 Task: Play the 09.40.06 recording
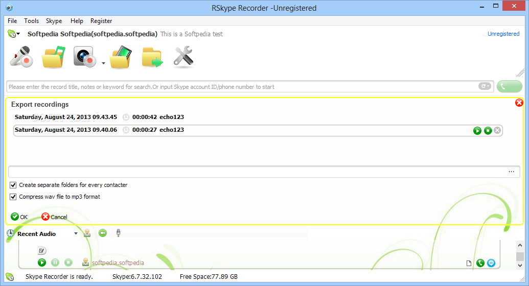click(x=477, y=131)
